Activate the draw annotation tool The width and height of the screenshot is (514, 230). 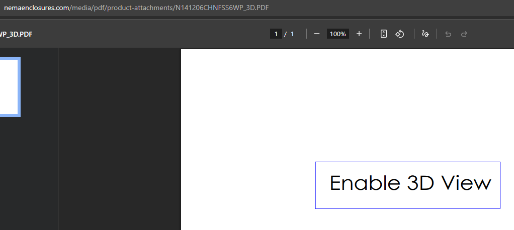point(425,34)
